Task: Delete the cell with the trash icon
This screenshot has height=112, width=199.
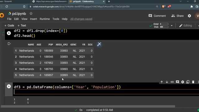Action: coord(193,82)
